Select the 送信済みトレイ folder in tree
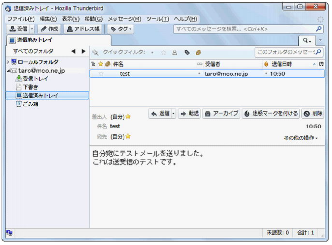 point(47,95)
